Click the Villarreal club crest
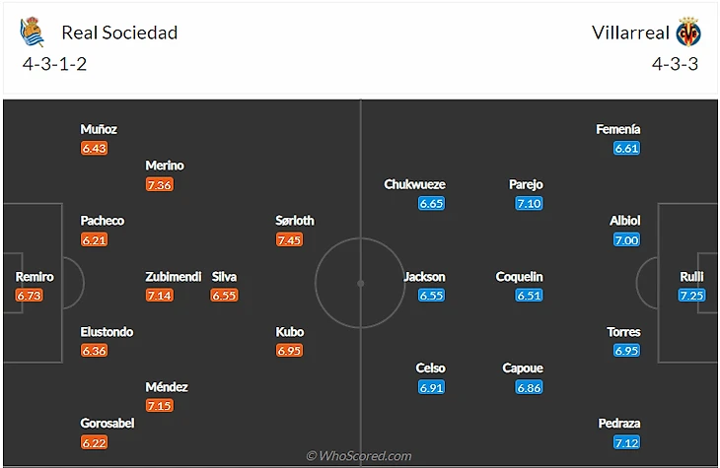The width and height of the screenshot is (720, 468). pyautogui.click(x=687, y=33)
